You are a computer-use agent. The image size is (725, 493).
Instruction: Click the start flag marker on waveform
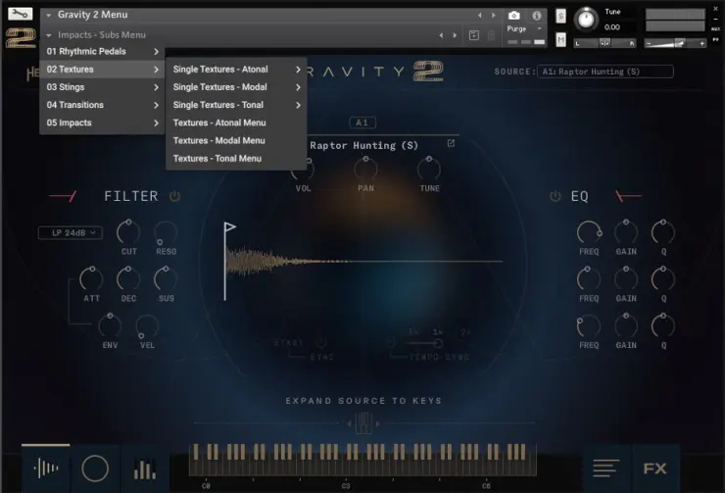[x=229, y=228]
